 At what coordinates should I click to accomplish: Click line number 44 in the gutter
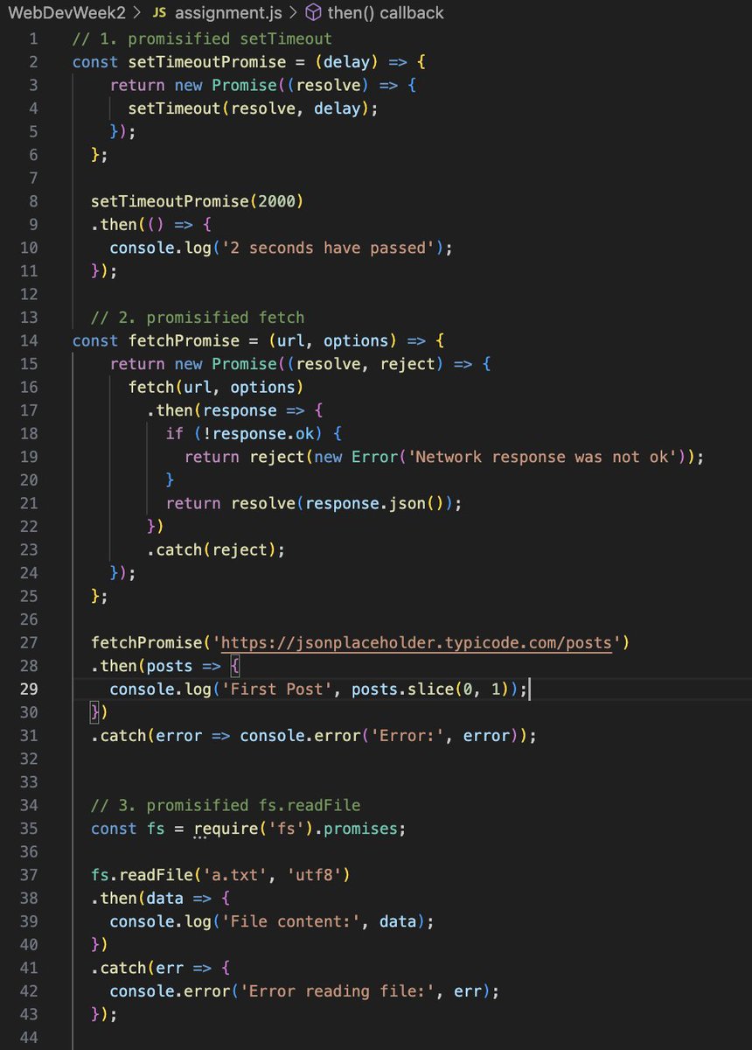tap(29, 1037)
